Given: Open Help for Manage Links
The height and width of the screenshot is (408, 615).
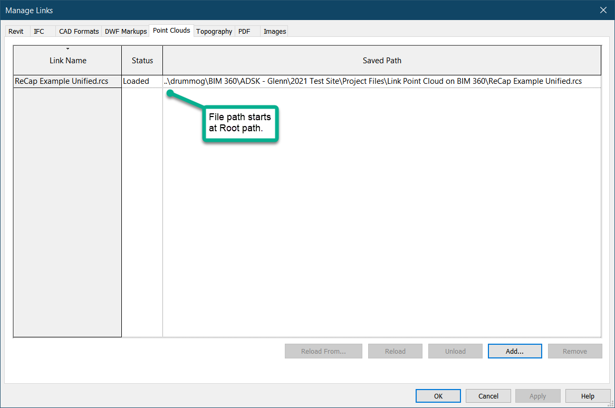Looking at the screenshot, I should click(588, 396).
